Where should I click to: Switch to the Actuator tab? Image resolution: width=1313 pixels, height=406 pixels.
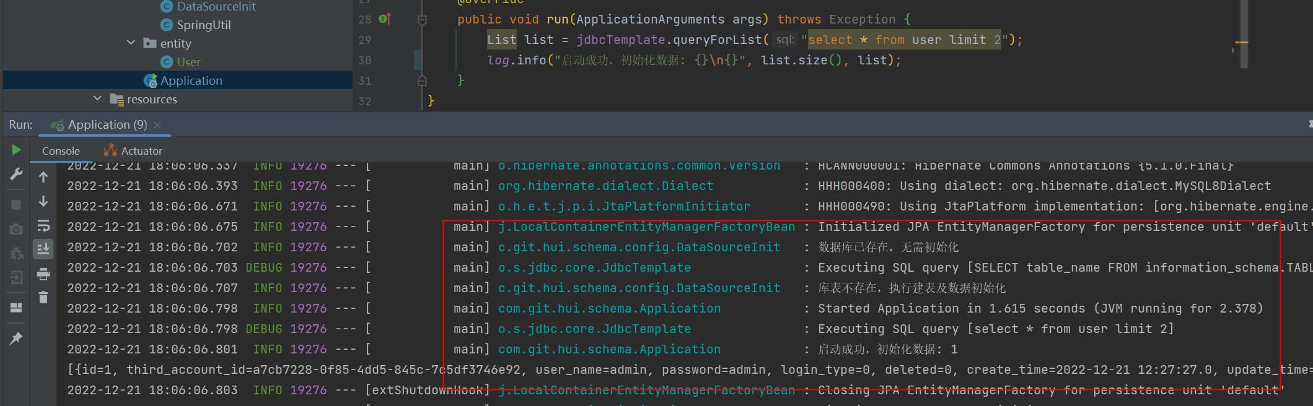[x=133, y=151]
